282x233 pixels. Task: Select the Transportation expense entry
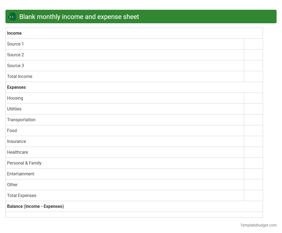coord(21,120)
